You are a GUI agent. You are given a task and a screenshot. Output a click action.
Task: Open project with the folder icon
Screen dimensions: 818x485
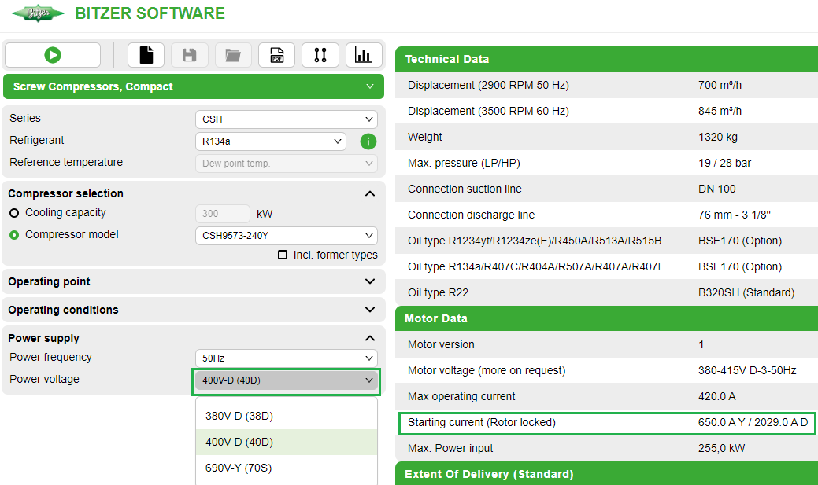(x=232, y=55)
